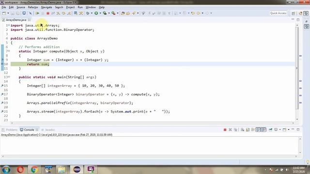Open Chrome from the Windows taskbar
The image size is (310, 174).
pos(34,170)
